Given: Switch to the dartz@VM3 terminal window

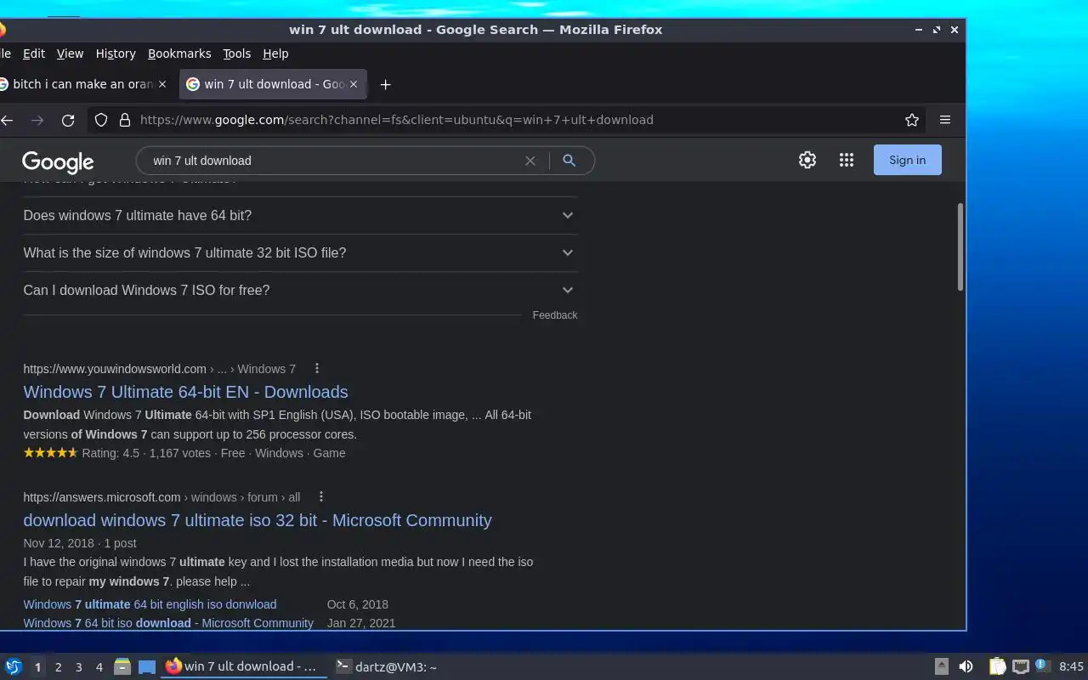Looking at the screenshot, I should point(387,667).
